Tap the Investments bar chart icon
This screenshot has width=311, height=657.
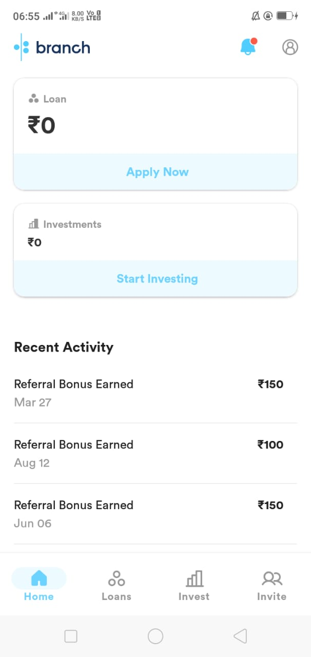[x=34, y=224]
